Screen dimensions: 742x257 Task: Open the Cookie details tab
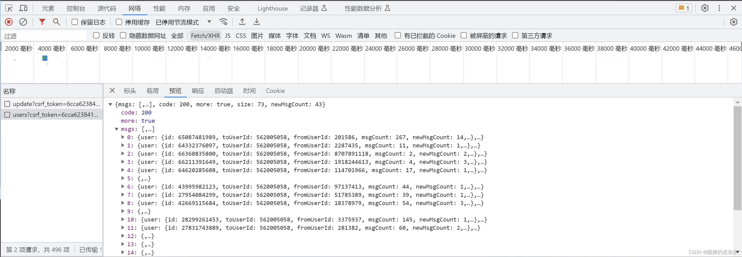click(x=275, y=91)
